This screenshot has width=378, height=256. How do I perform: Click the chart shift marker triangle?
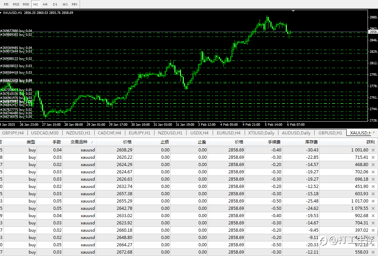293,11
